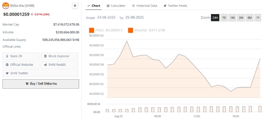This screenshot has width=263, height=120.
Task: Click the Reddit alien icon
Action: click(46, 64)
